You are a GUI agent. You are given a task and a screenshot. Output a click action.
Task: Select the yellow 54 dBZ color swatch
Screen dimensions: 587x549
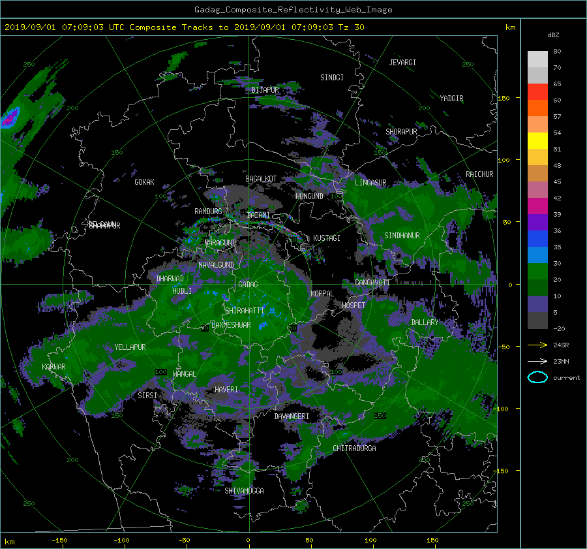click(x=537, y=141)
